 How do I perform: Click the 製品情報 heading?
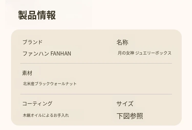tap(37, 15)
